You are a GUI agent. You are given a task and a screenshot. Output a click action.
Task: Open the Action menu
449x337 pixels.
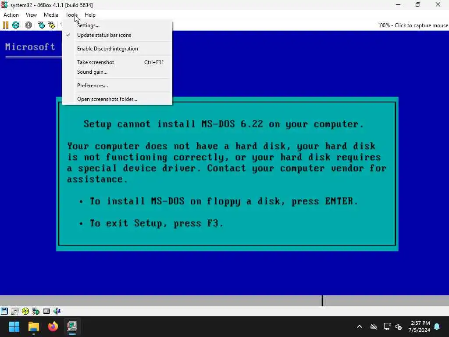click(x=11, y=15)
